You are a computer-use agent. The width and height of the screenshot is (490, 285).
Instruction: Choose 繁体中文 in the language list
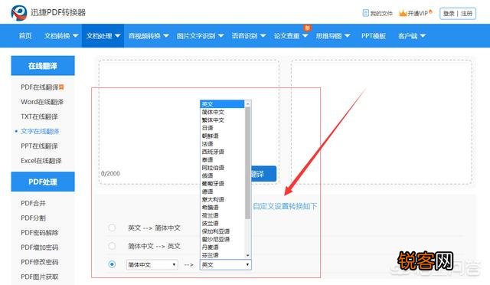(x=222, y=120)
